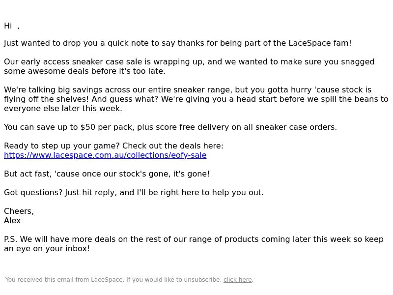393x295 pixels.
Task: Click the 'some awesome deals before it's too late' line
Action: tap(84, 71)
